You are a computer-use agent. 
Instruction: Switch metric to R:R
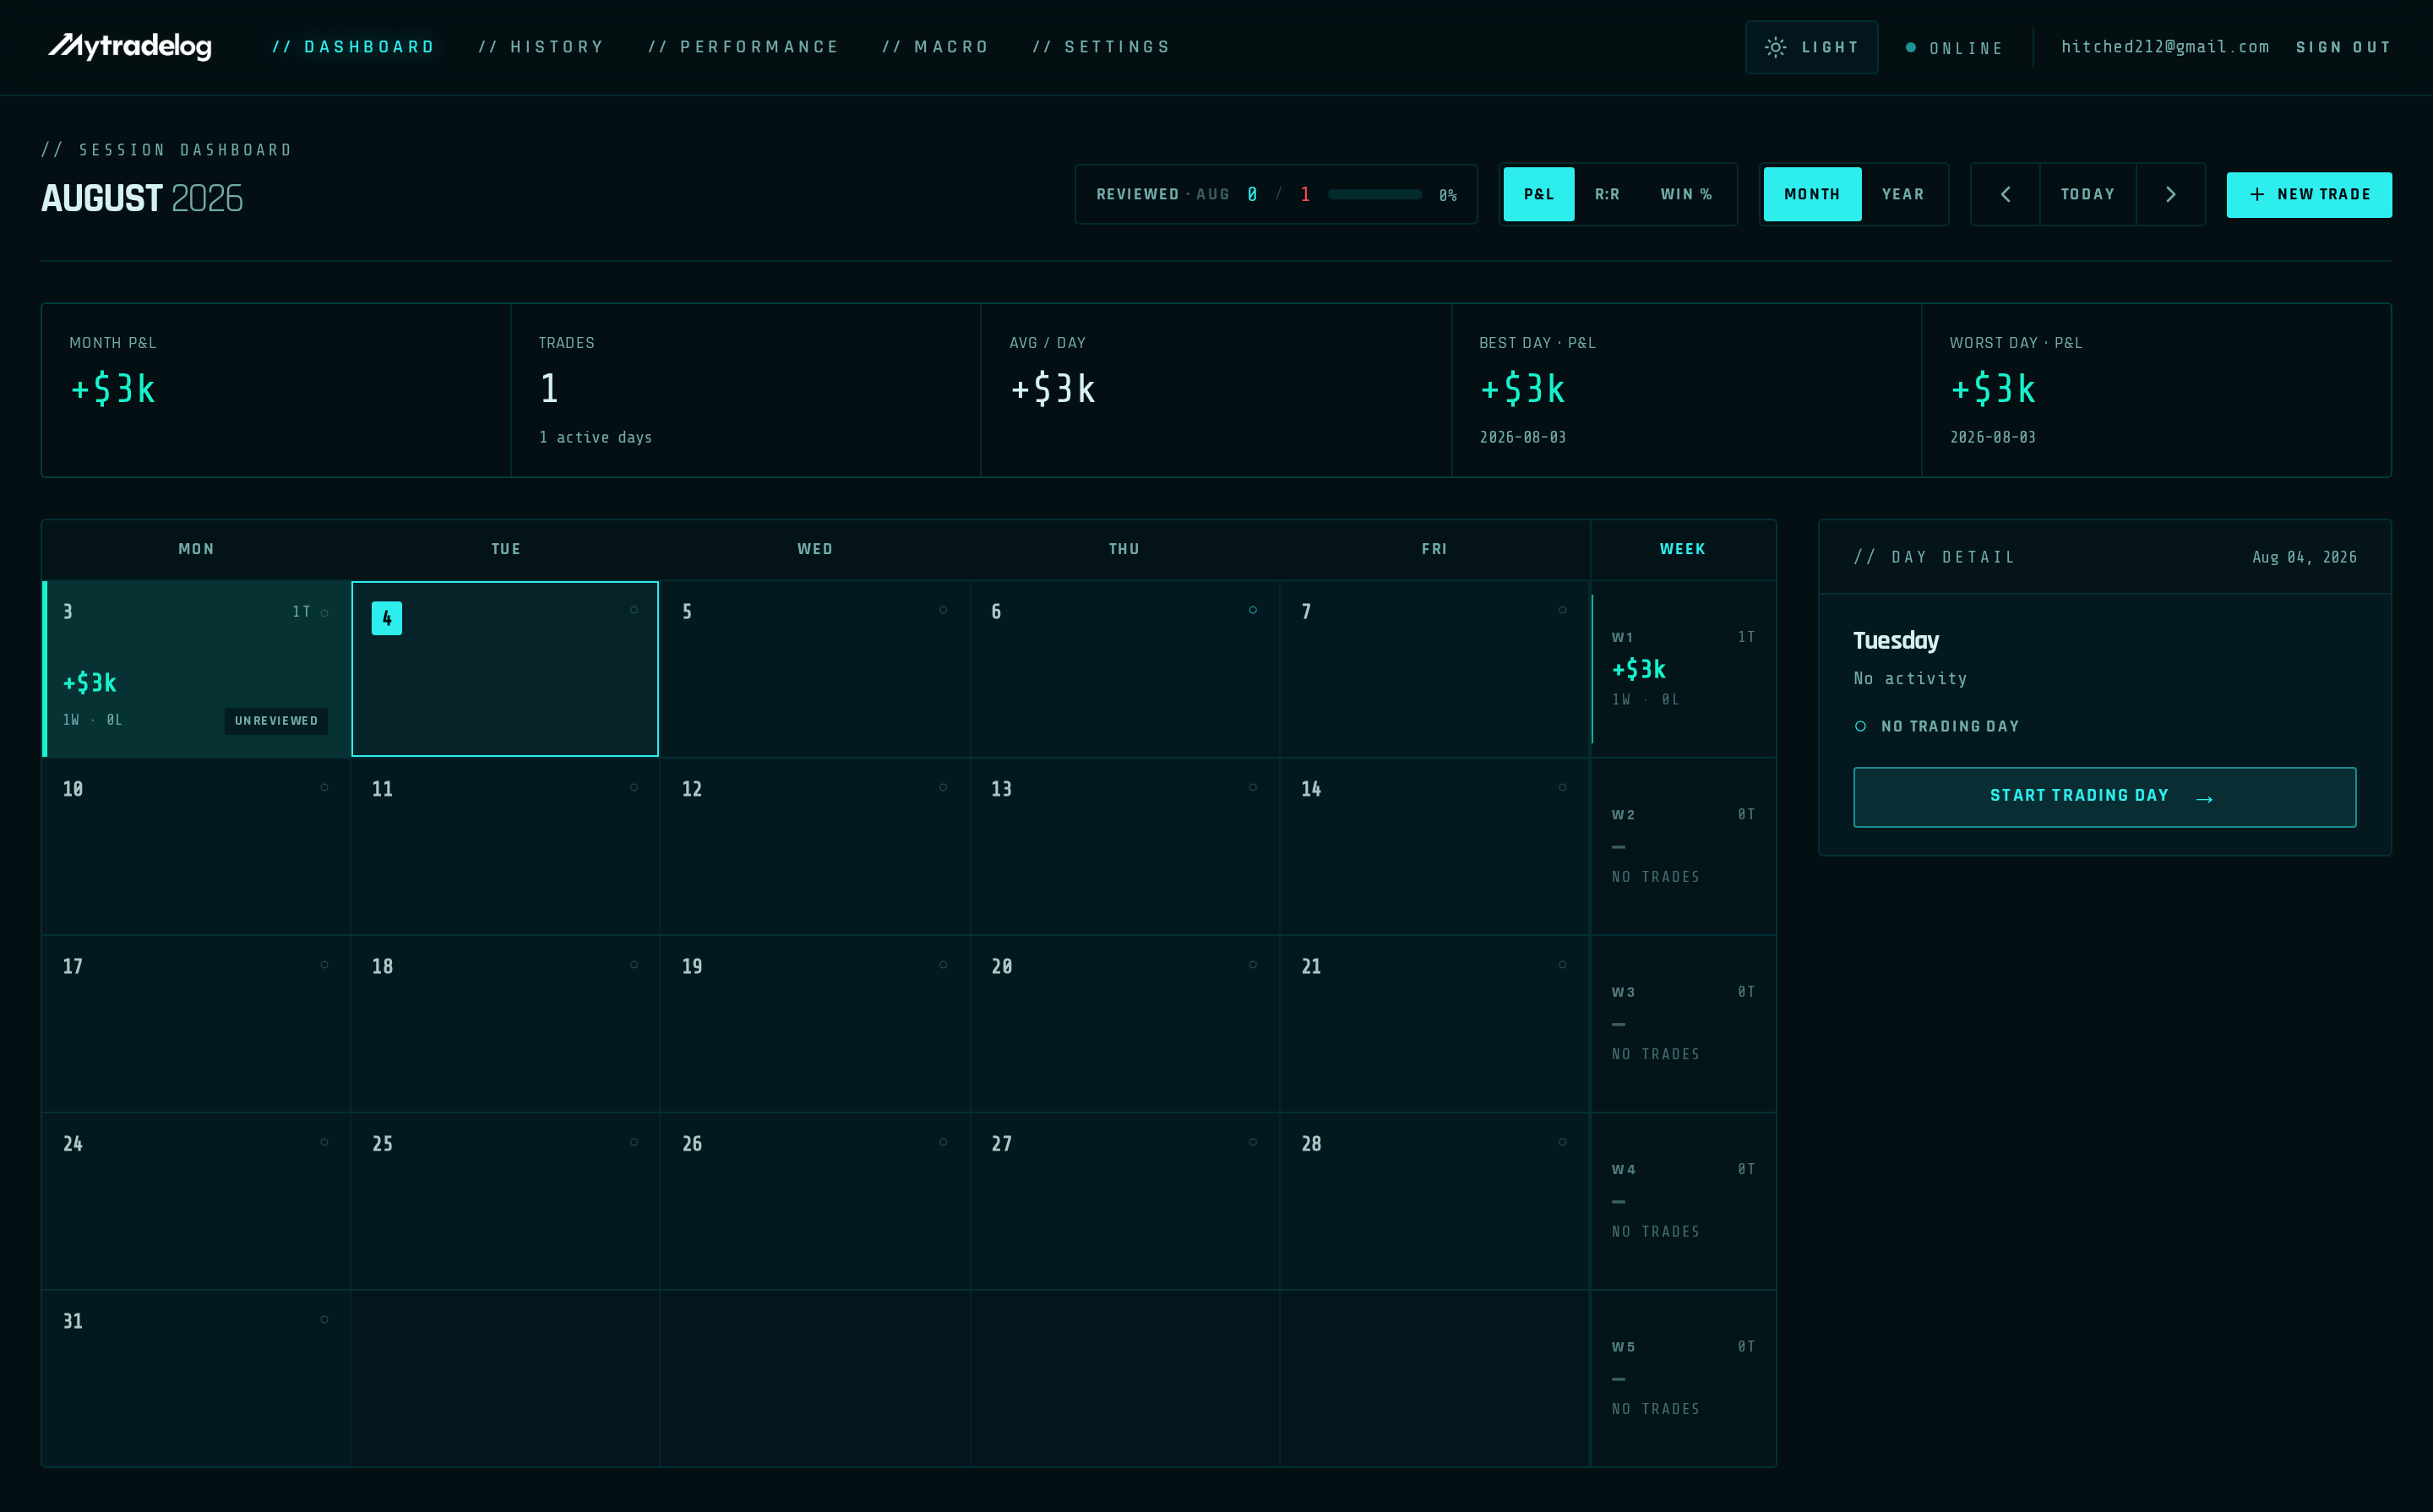[x=1607, y=194]
